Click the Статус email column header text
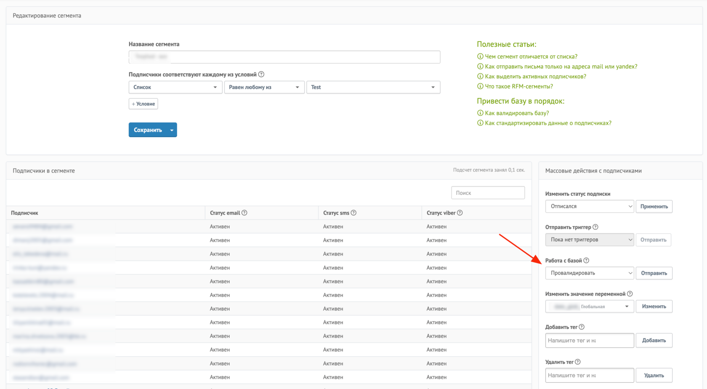The height and width of the screenshot is (389, 707). point(225,213)
